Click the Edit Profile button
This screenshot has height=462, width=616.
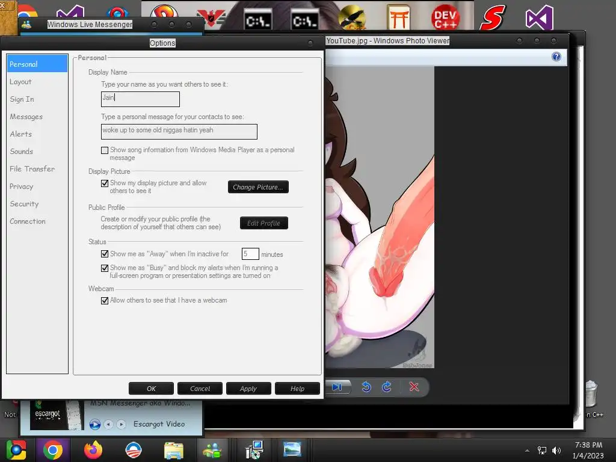[264, 223]
